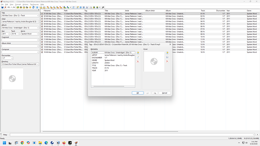
Task: Click the yellow star Favorites toolbar icon
Action: [x=30, y=7]
